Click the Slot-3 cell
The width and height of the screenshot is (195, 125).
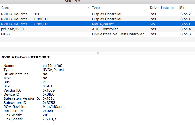(186, 34)
